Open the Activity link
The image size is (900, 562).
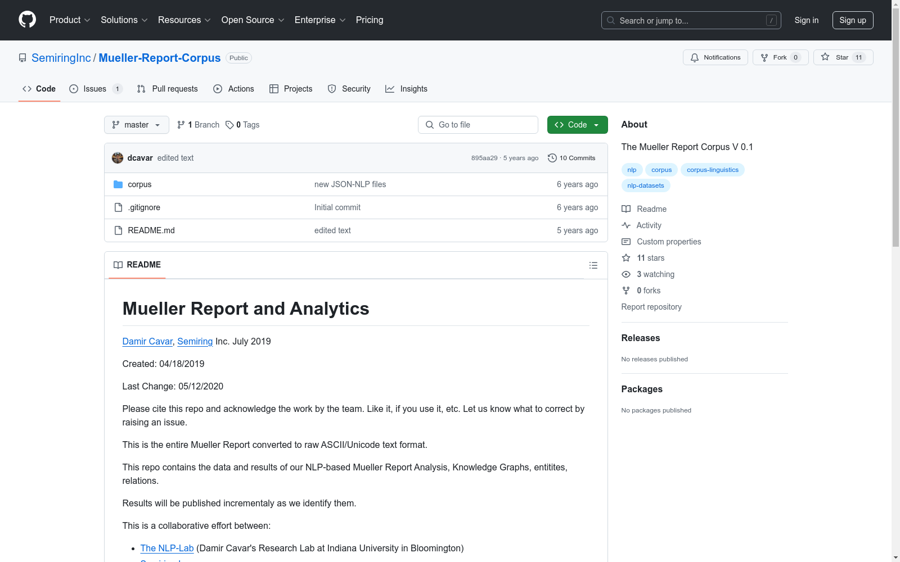tap(642, 225)
